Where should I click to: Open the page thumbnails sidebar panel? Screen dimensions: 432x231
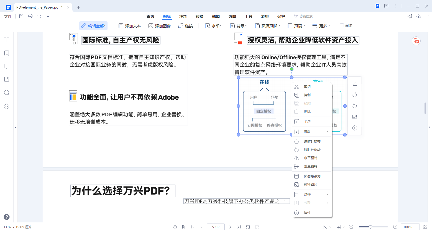click(6, 40)
